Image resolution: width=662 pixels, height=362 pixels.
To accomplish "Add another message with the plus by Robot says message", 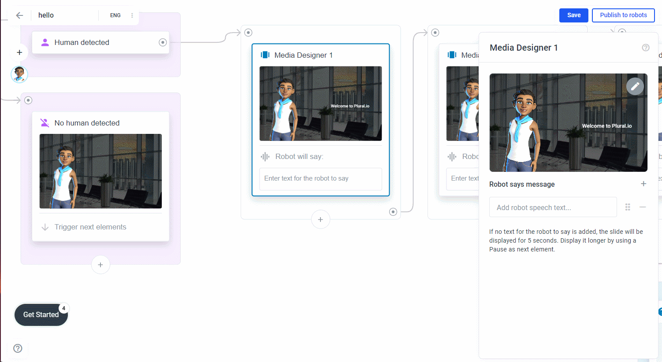I will coord(643,184).
